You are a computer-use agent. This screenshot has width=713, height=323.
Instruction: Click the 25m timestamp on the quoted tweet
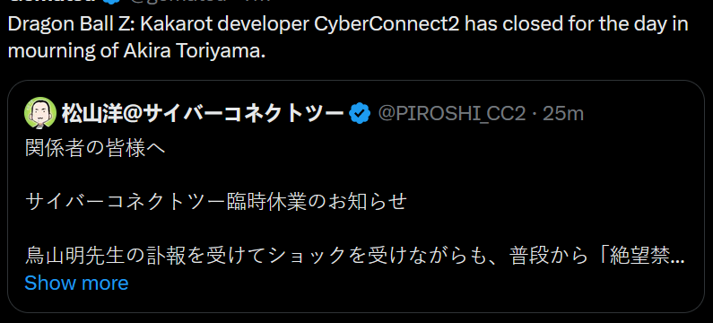click(563, 114)
